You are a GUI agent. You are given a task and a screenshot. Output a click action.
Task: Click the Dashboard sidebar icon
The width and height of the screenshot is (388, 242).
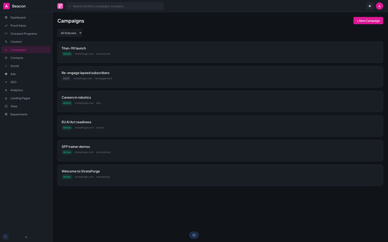[6, 17]
